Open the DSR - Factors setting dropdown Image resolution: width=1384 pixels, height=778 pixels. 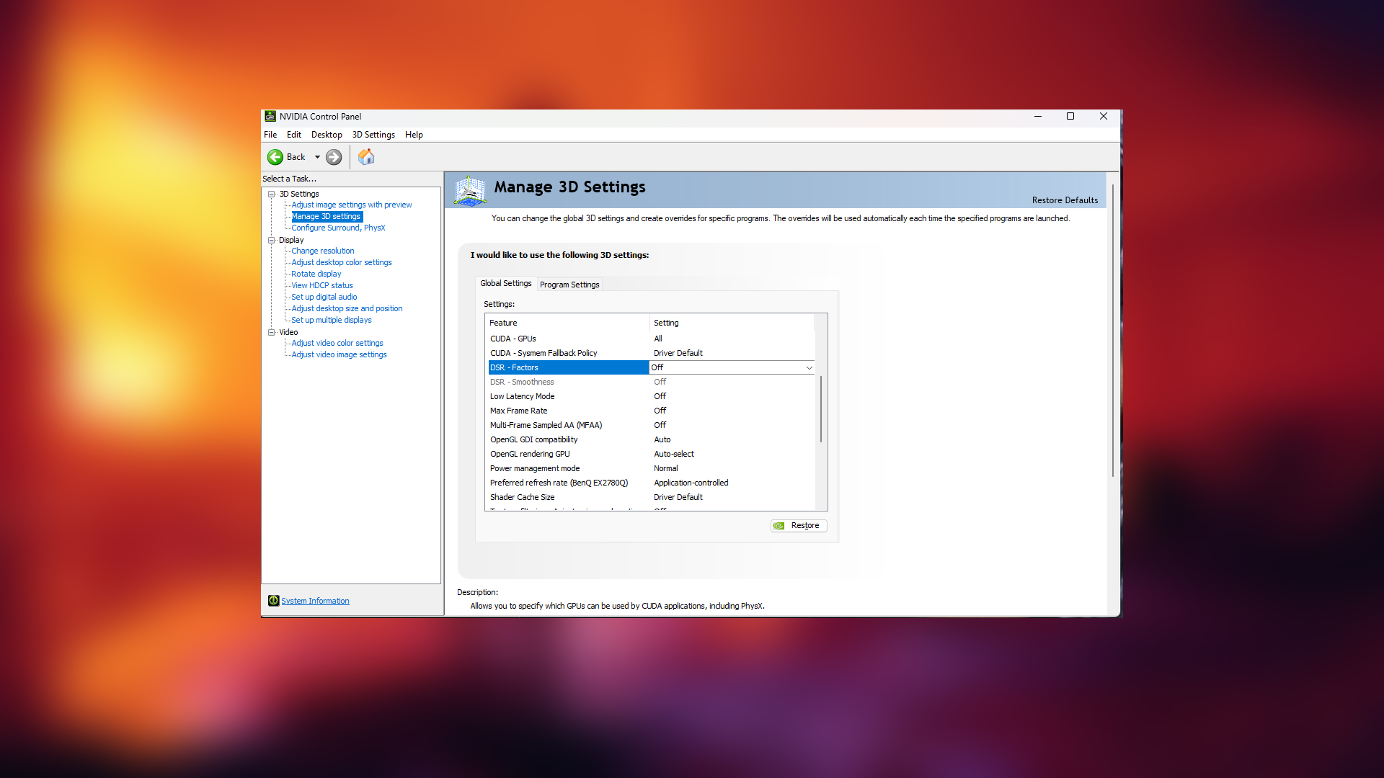point(809,367)
